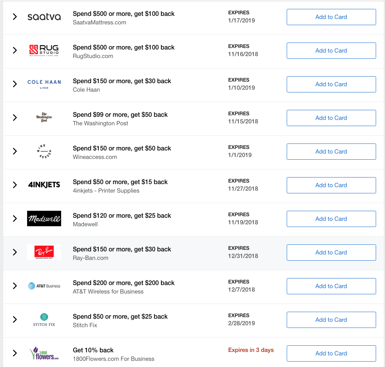Viewport: 385px width, 367px height.
Task: Click the Rug Studio logo
Action: (x=44, y=50)
